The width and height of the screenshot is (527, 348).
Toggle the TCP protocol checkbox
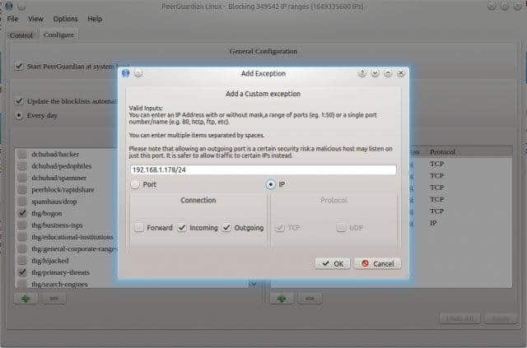pos(280,227)
